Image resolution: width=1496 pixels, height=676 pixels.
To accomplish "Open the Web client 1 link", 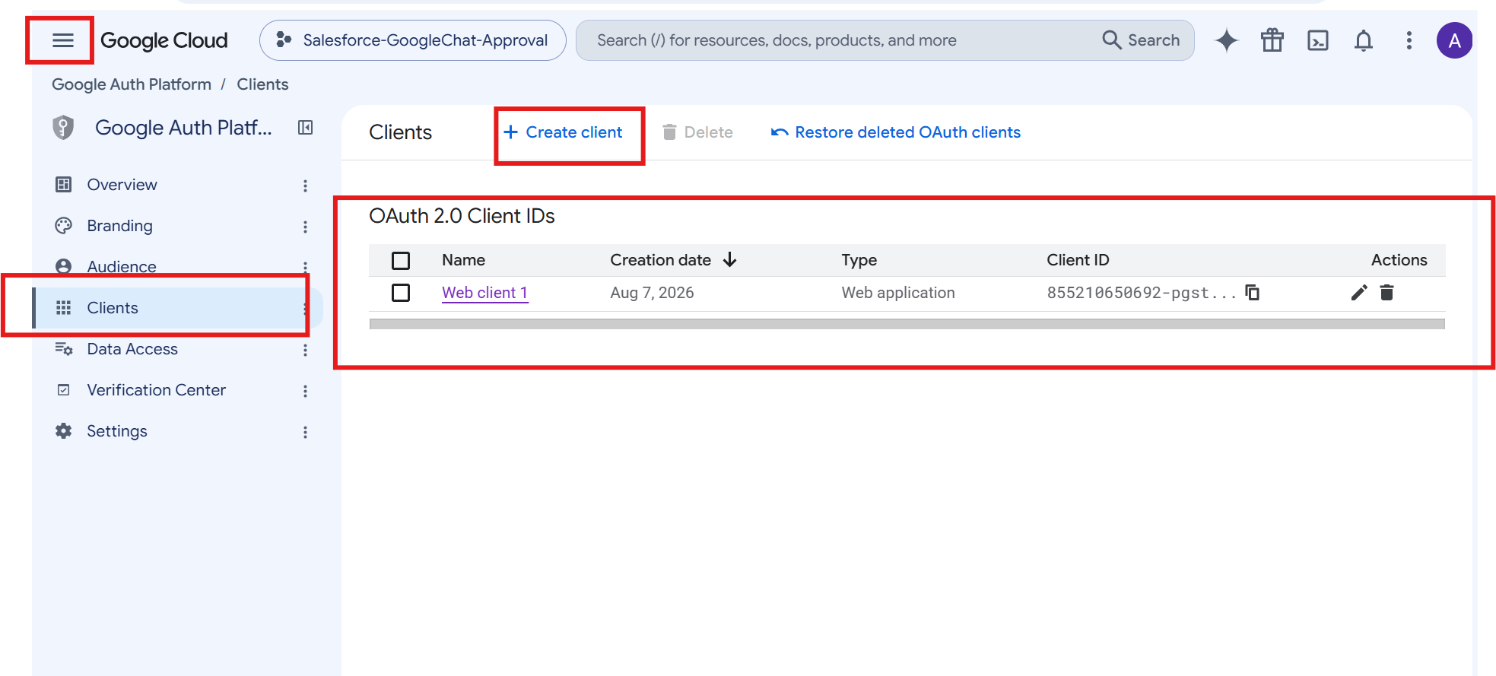I will tap(484, 293).
